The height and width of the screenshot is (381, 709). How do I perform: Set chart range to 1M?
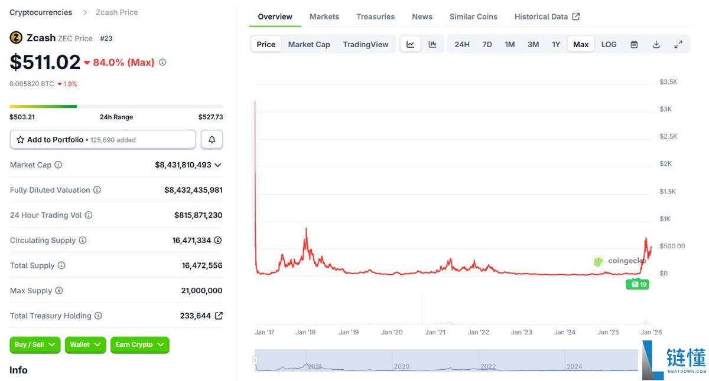(x=510, y=44)
